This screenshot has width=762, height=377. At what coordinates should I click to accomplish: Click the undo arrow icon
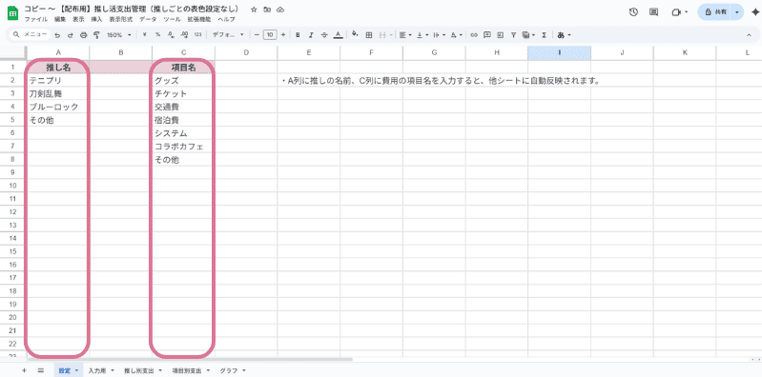click(57, 35)
